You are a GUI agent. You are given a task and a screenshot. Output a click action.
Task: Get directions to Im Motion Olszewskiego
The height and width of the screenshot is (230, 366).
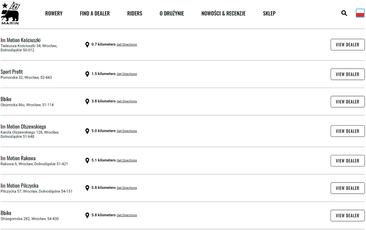click(127, 131)
